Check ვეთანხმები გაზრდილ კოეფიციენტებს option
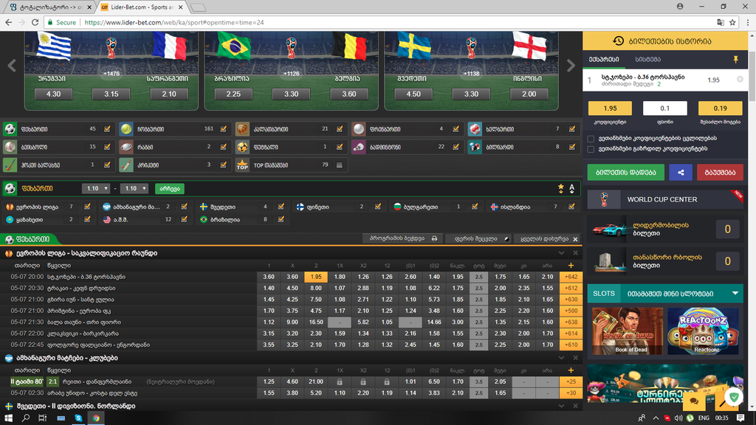The image size is (756, 425). coord(591,149)
